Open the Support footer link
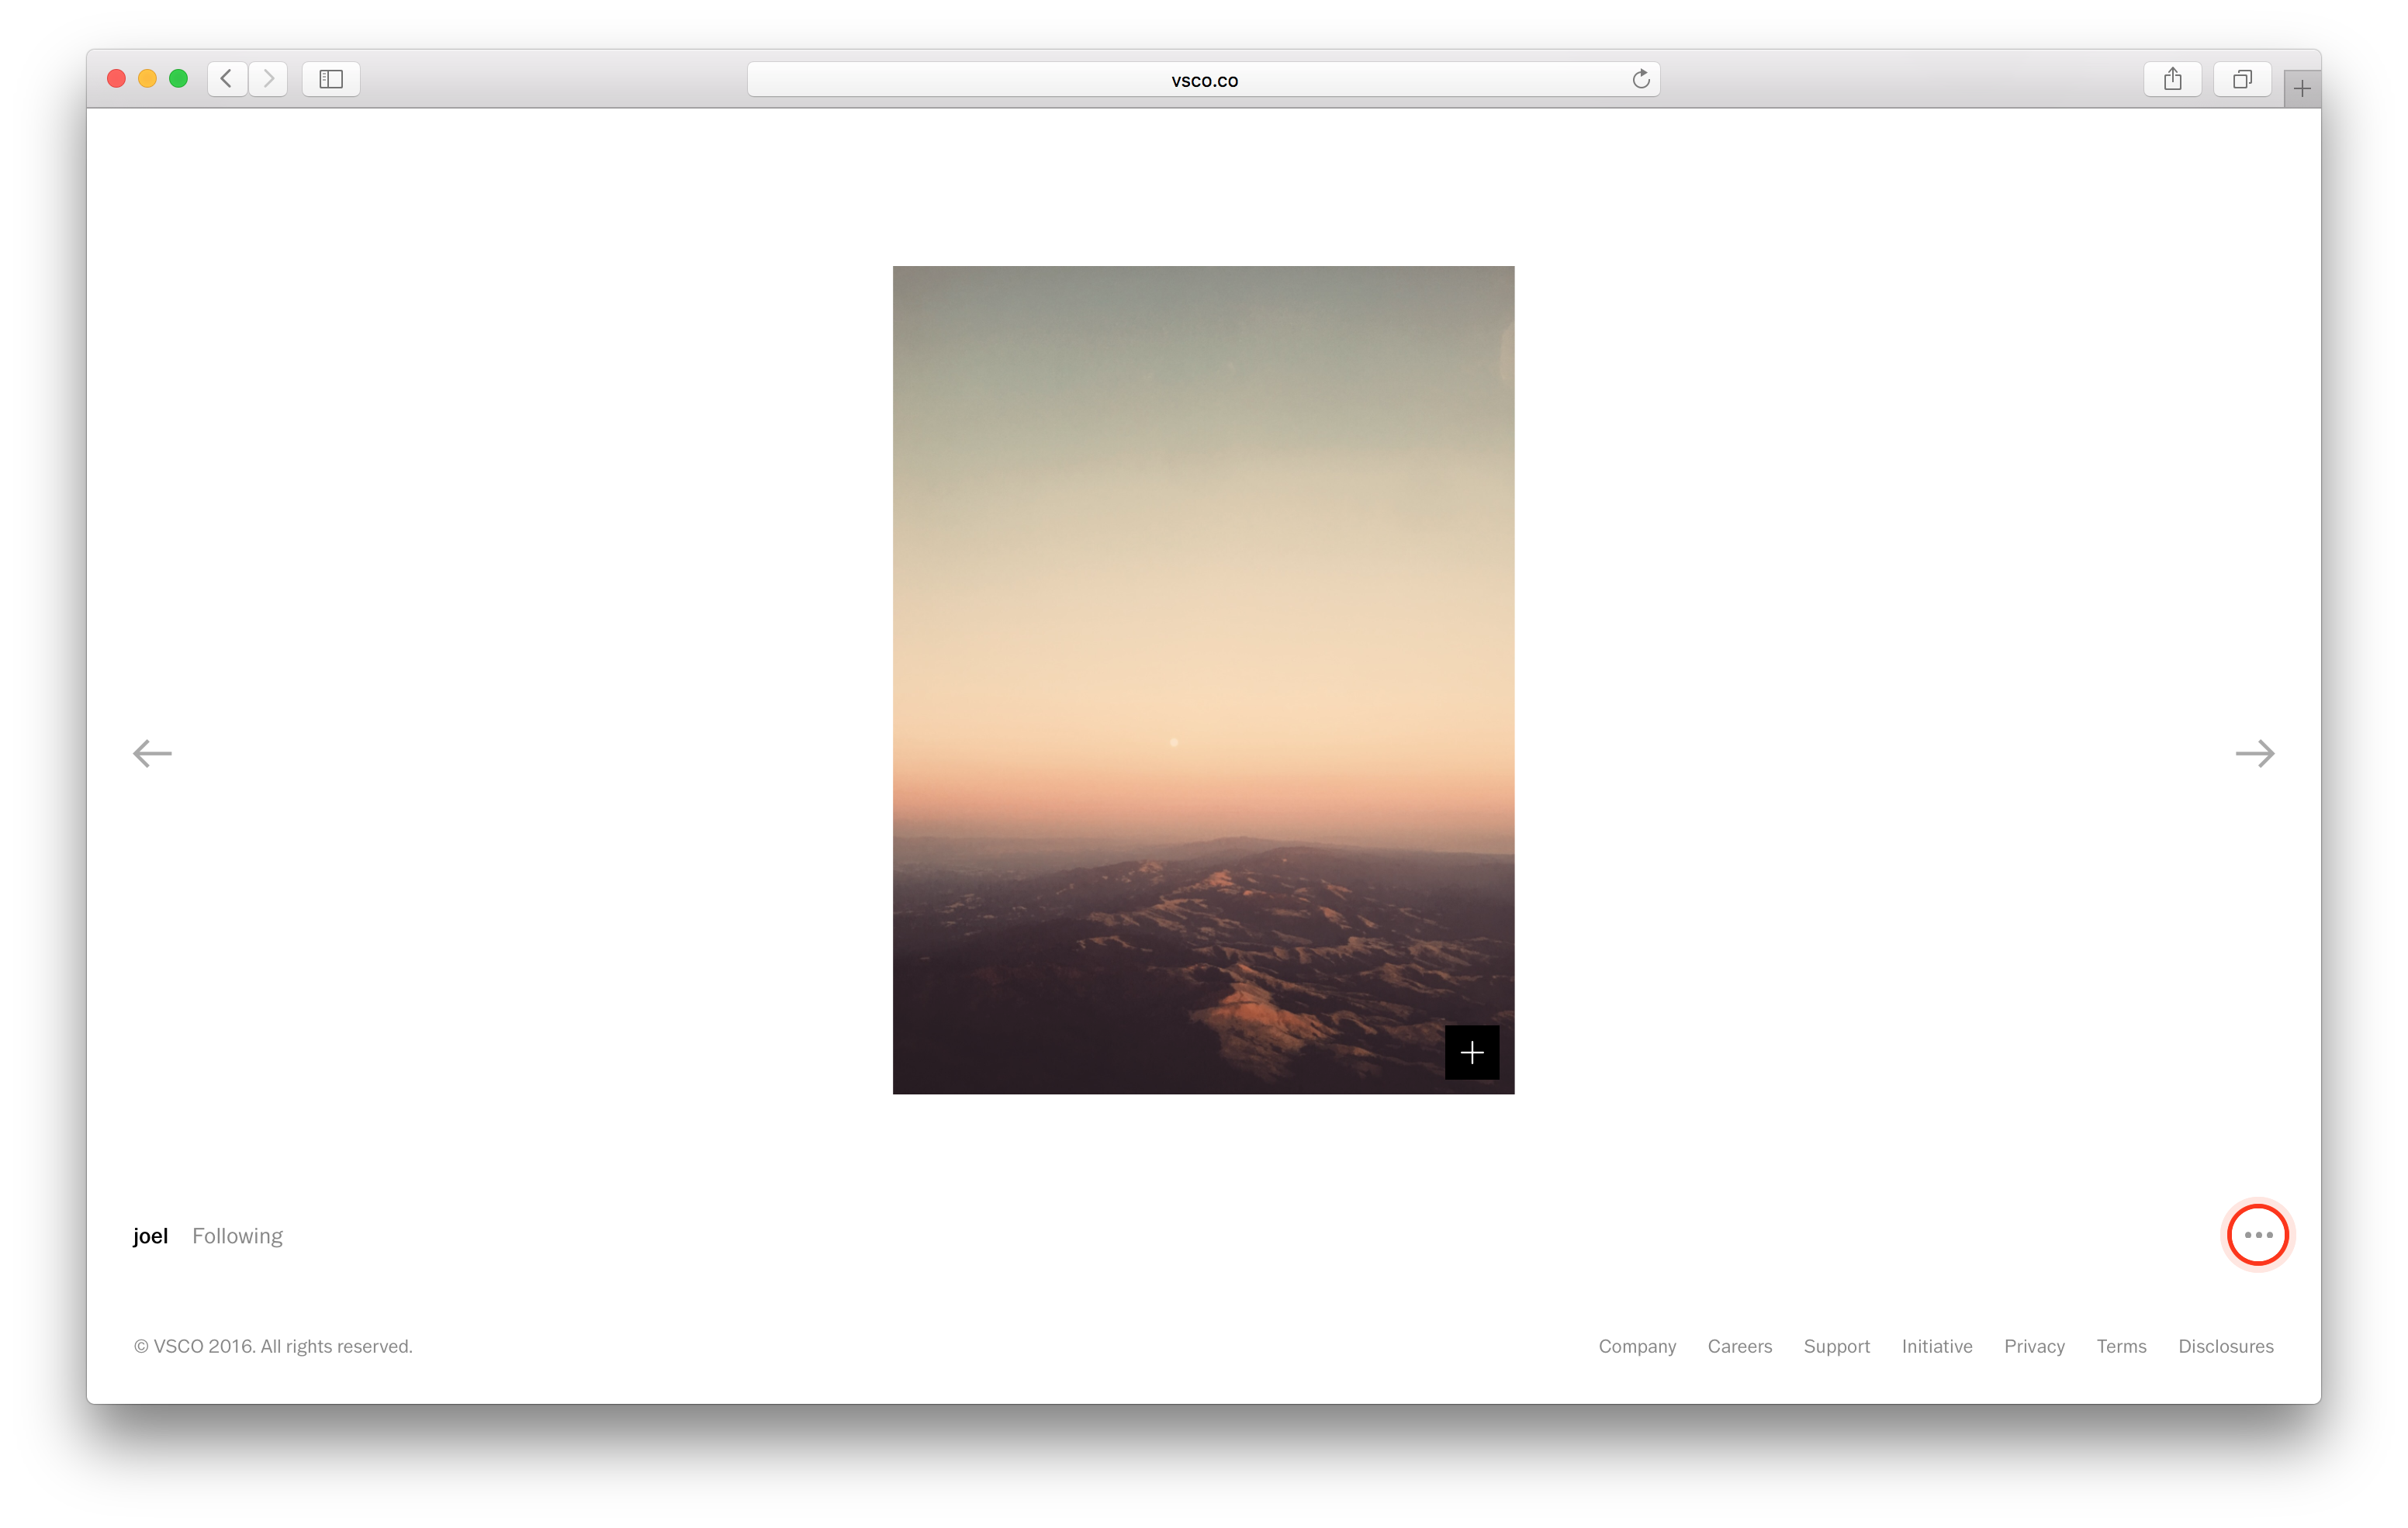Viewport: 2408px width, 1528px height. (x=1836, y=1346)
